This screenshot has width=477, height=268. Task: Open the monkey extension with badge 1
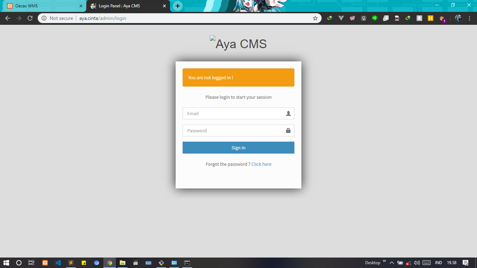pyautogui.click(x=442, y=18)
